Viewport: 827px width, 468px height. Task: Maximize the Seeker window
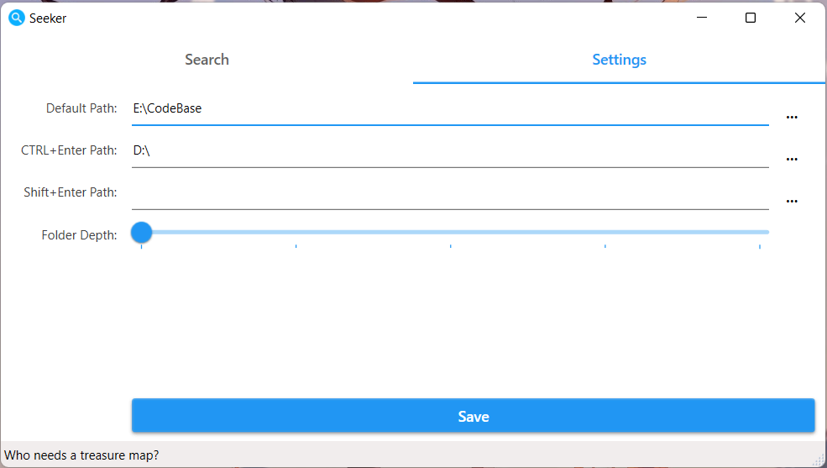(x=751, y=18)
